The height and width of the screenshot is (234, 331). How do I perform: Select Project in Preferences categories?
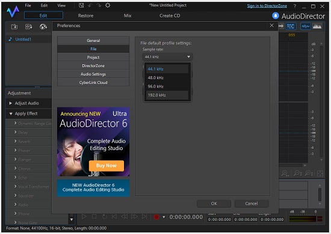click(x=93, y=58)
